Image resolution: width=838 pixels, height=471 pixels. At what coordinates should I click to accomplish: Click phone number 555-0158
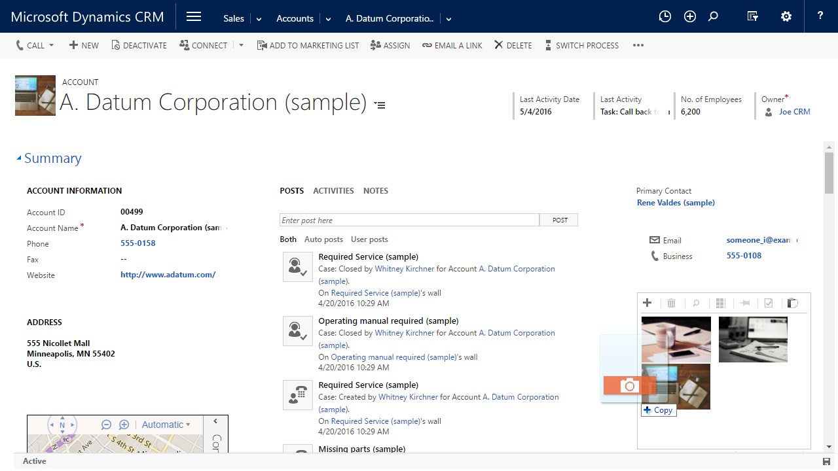coord(138,243)
